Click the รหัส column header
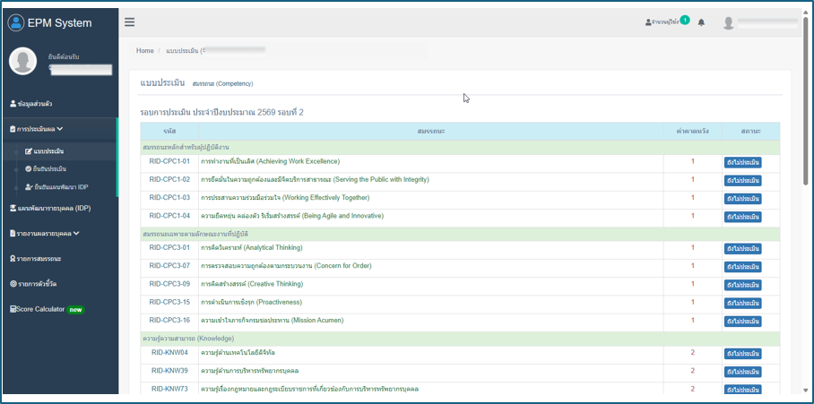The height and width of the screenshot is (404, 814). click(x=169, y=132)
